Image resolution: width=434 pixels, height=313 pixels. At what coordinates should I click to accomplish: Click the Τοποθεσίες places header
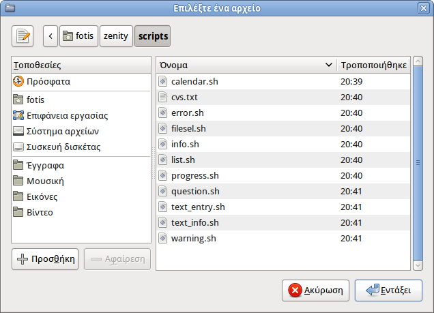(81, 65)
